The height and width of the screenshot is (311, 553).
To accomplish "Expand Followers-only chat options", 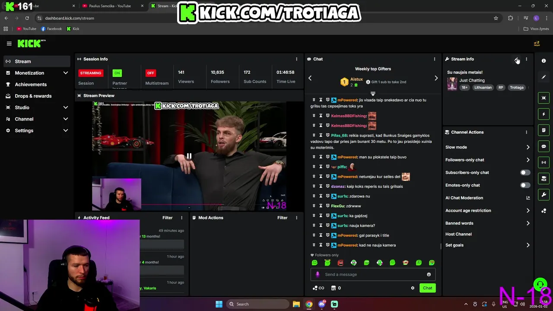I will [528, 160].
